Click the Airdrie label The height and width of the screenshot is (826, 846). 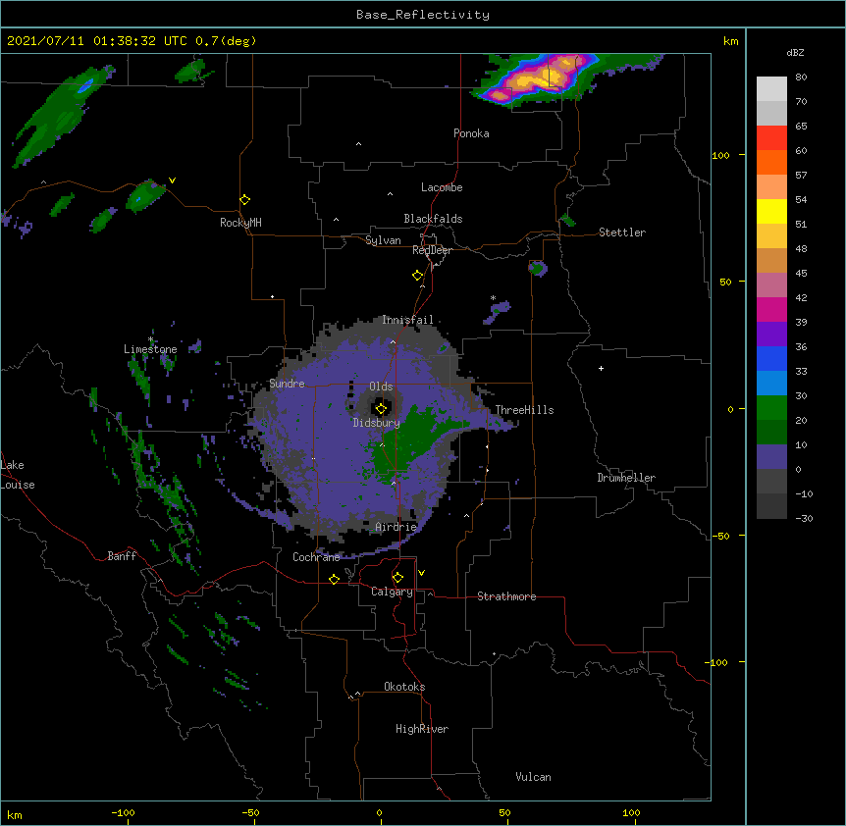click(x=397, y=527)
